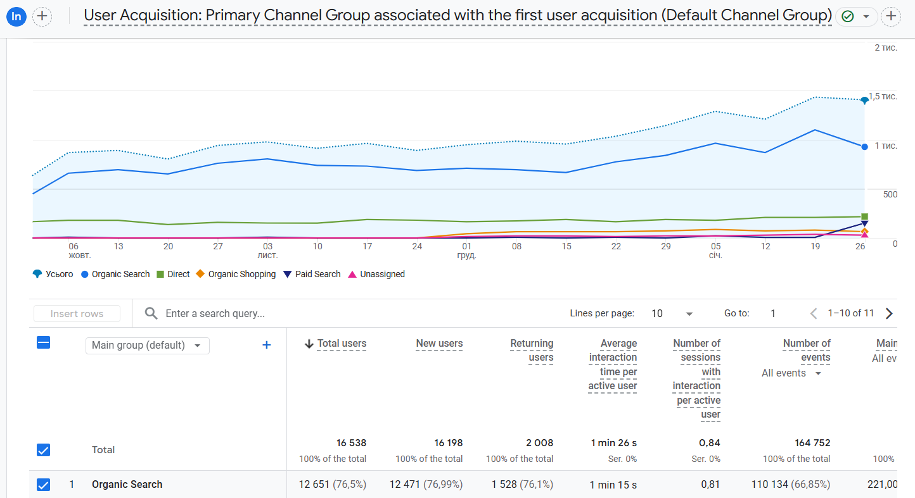Viewport: 915px width, 498px height.
Task: Sort by Total users column header
Action: point(341,344)
